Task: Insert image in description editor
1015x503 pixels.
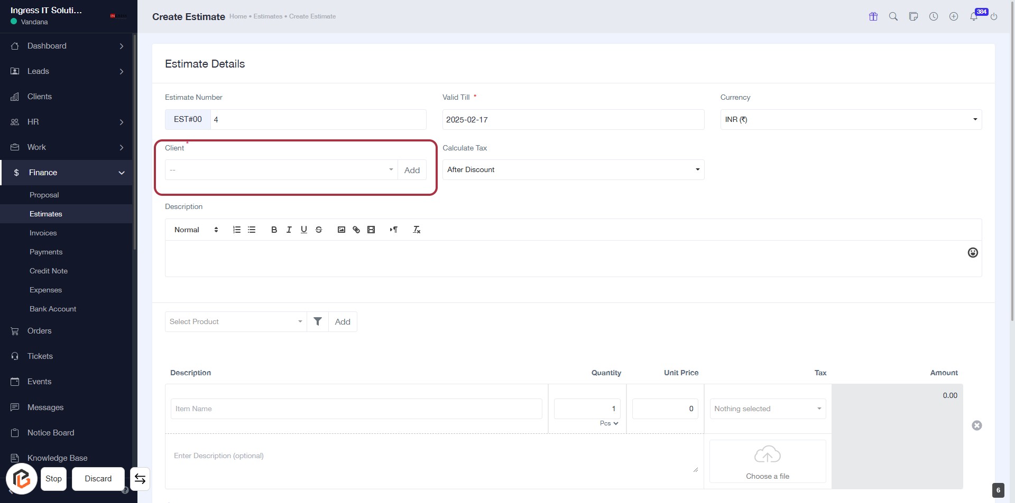Action: (x=342, y=230)
